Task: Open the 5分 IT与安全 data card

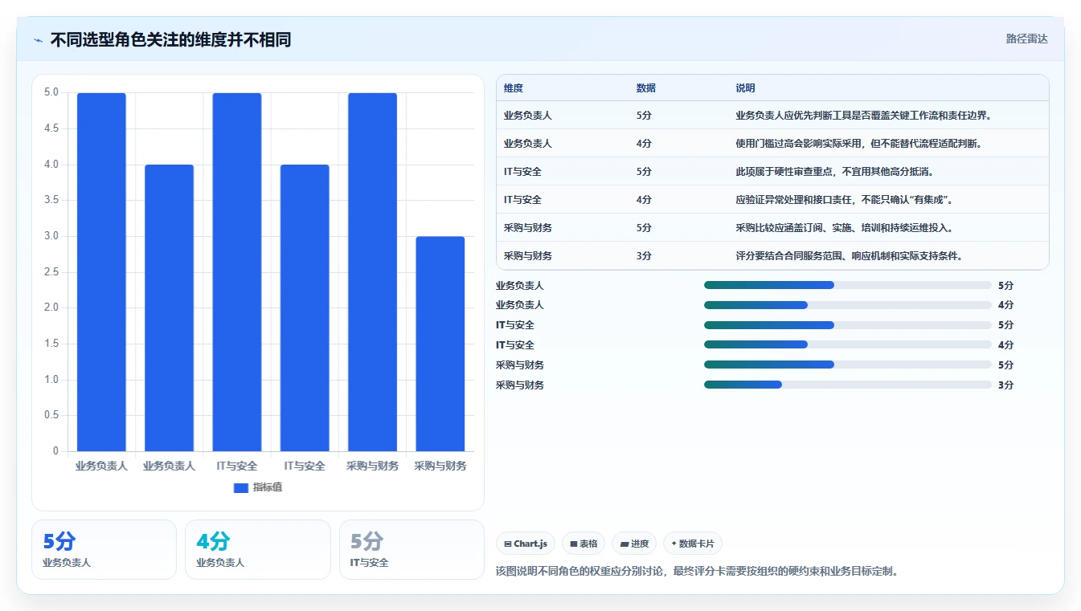Action: [x=412, y=550]
